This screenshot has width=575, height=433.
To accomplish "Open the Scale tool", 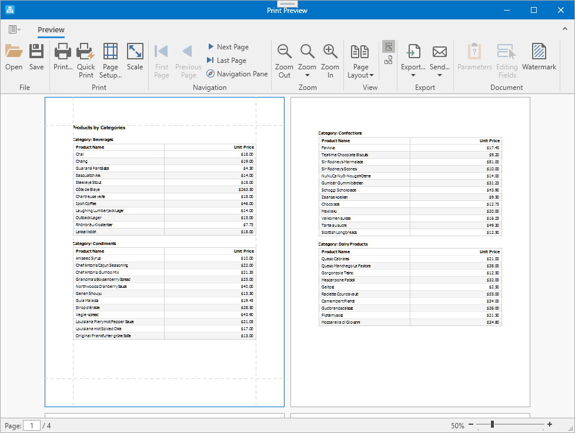I will (x=135, y=57).
